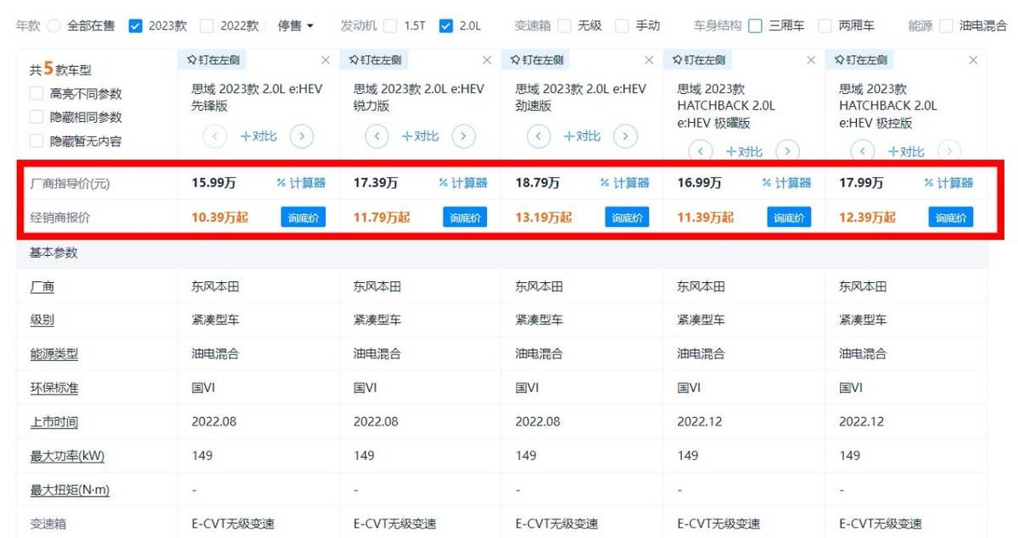The image size is (1018, 538).
Task: Enable 隐藏暂无内容 option
Action: point(36,141)
